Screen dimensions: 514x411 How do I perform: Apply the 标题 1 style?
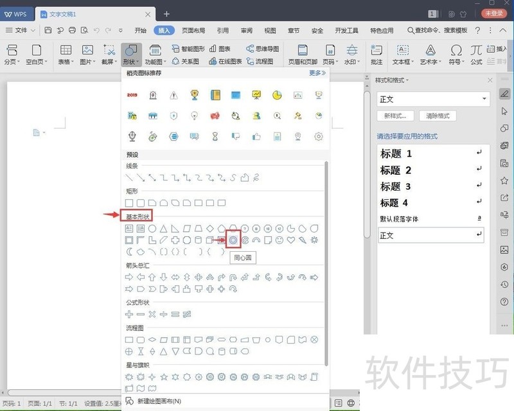430,153
